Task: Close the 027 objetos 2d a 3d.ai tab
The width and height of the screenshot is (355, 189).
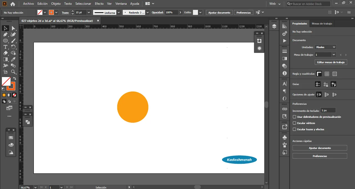Action: click(x=98, y=21)
